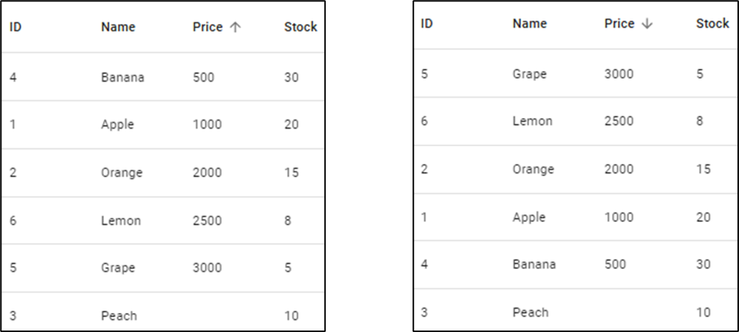739x332 pixels.
Task: Click Apple price 1000 in the ascending-price table
Action: 207,125
